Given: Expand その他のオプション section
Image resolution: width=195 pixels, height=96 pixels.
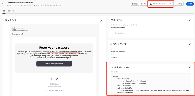Looking at the screenshot, I should point(119,33).
